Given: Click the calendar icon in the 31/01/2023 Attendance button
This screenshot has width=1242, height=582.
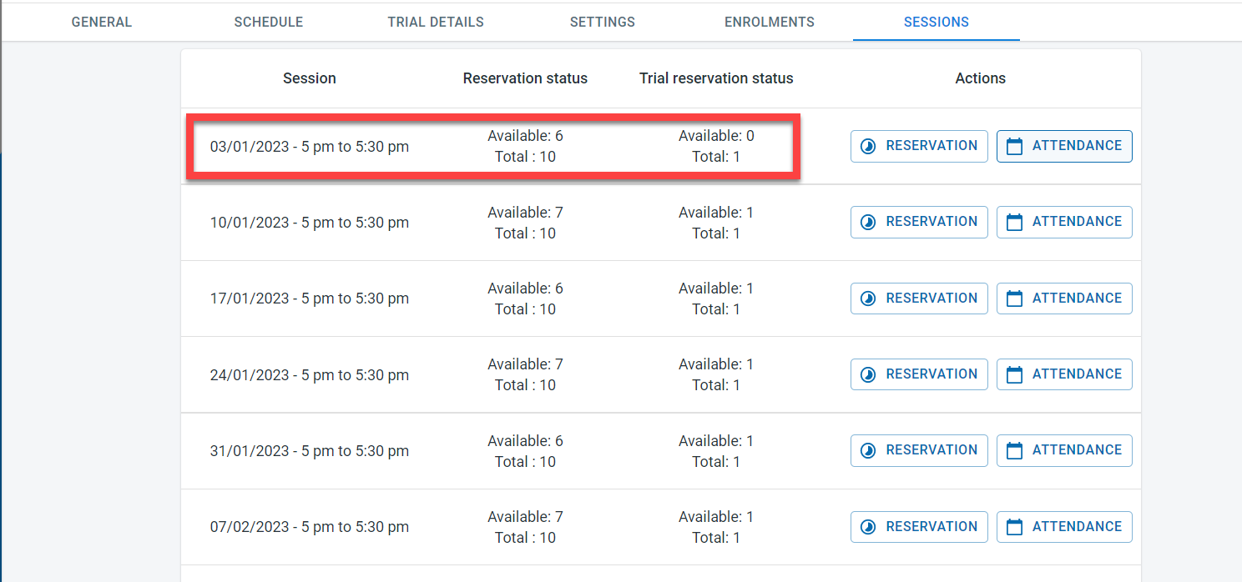Looking at the screenshot, I should click(1014, 450).
